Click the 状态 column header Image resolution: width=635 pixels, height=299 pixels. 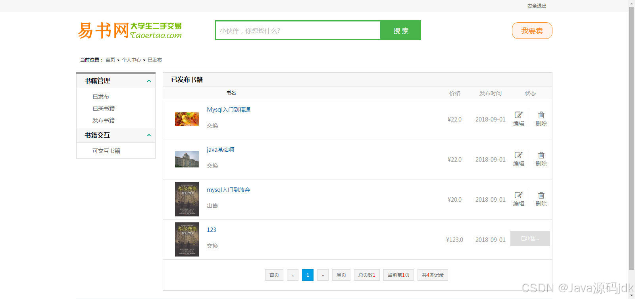tap(530, 93)
